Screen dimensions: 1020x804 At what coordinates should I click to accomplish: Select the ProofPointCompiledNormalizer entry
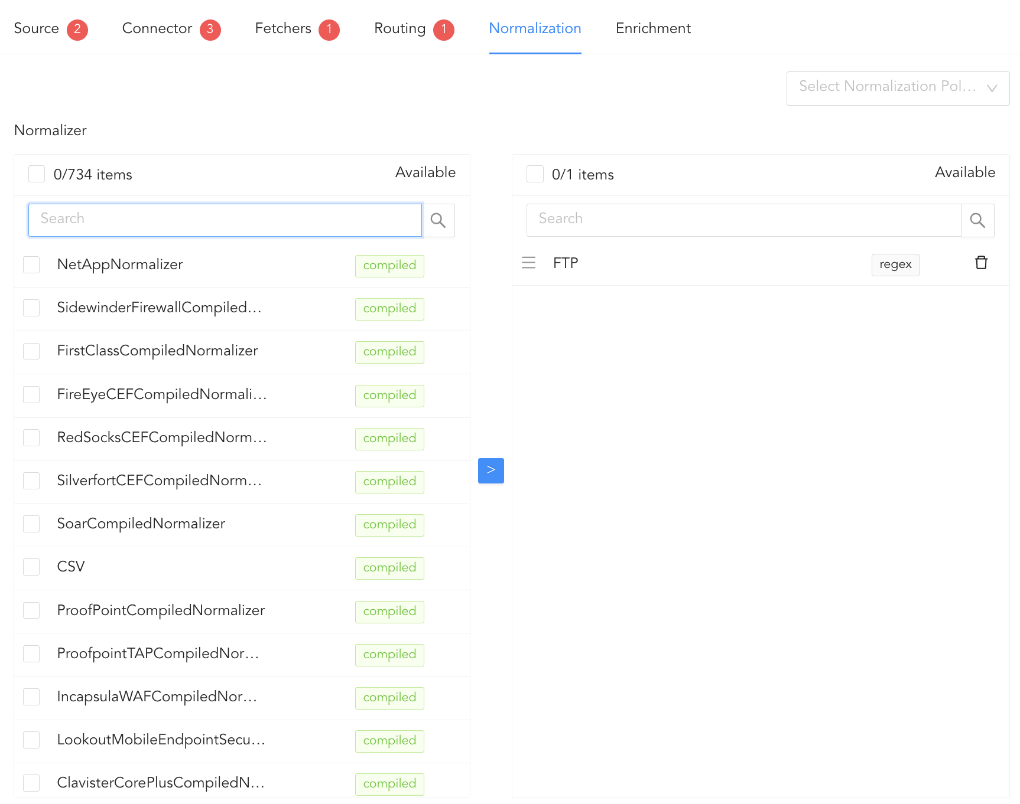[x=161, y=610]
